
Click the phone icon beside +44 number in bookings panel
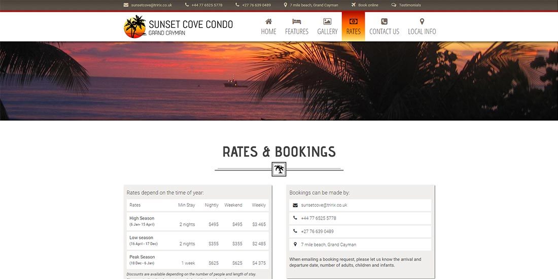(295, 218)
